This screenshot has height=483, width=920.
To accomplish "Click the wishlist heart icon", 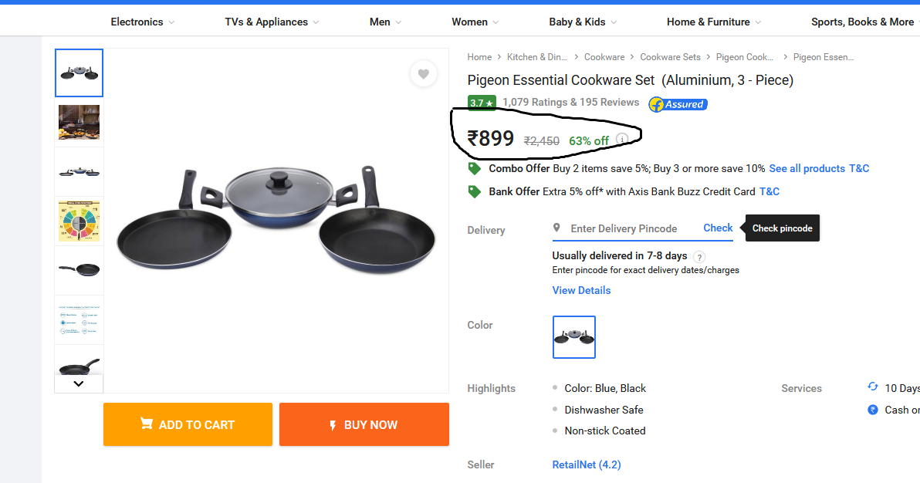I will tap(423, 73).
